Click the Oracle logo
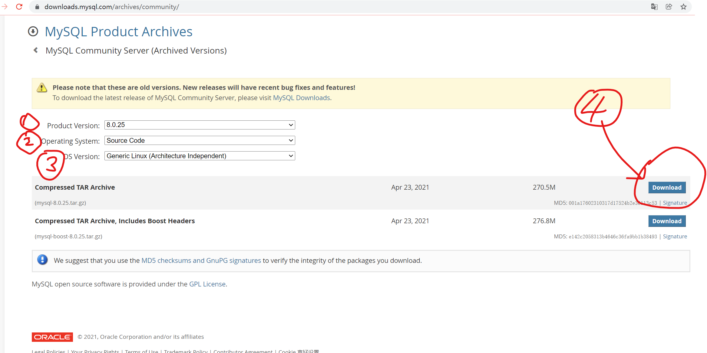This screenshot has height=353, width=707. pos(52,337)
